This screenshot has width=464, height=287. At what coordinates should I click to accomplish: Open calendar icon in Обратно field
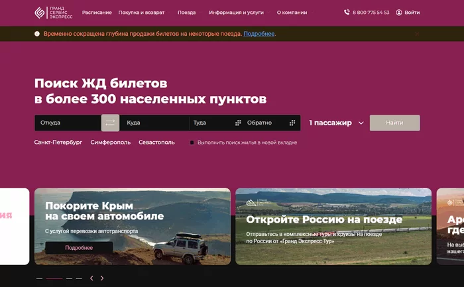coord(292,123)
